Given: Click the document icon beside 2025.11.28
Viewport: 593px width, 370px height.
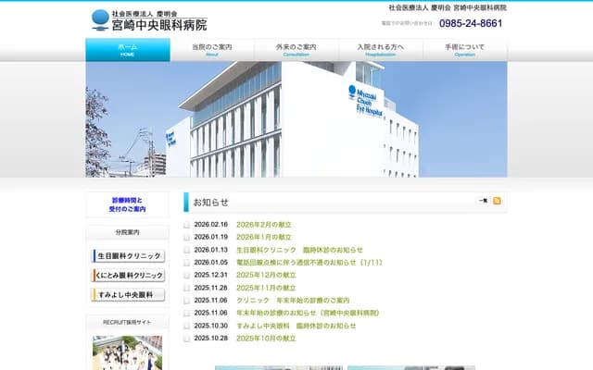Looking at the screenshot, I should tap(186, 288).
